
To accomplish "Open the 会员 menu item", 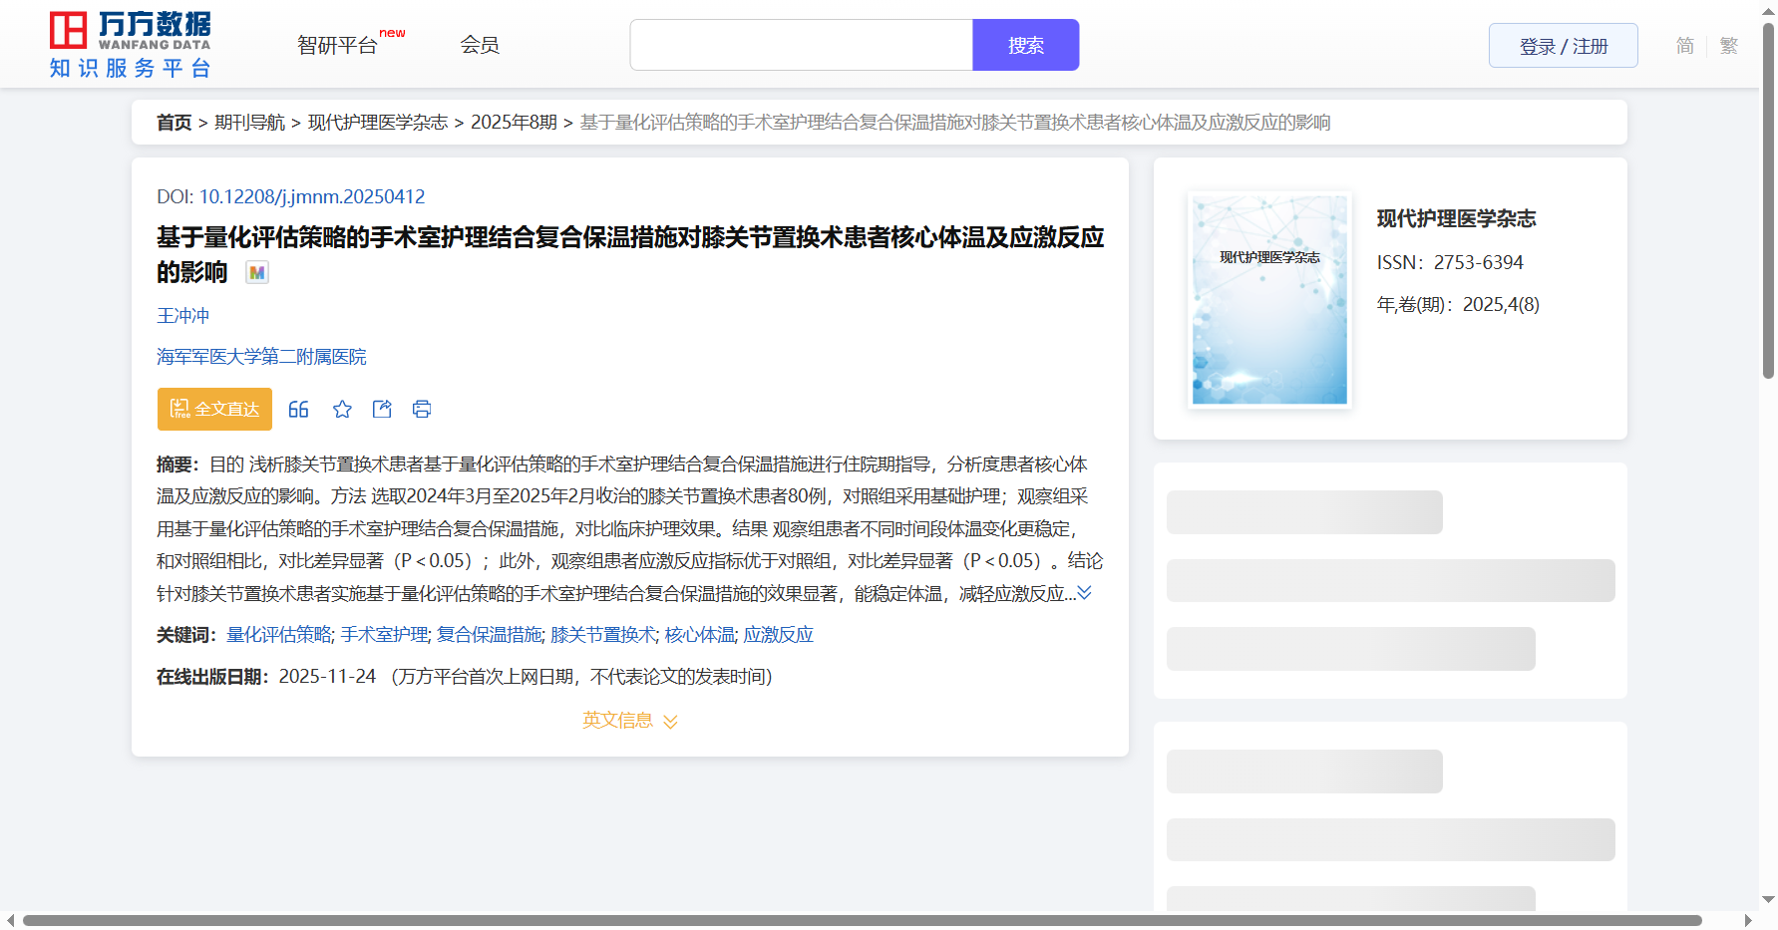I will 480,45.
